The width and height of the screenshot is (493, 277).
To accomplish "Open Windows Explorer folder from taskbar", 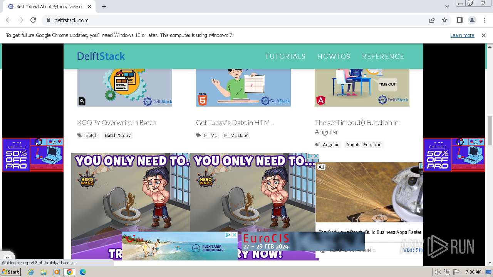I will 44,272.
